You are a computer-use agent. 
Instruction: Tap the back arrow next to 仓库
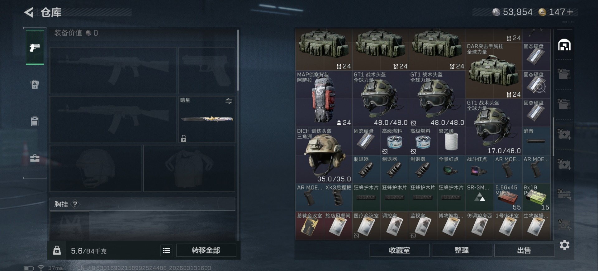point(29,12)
